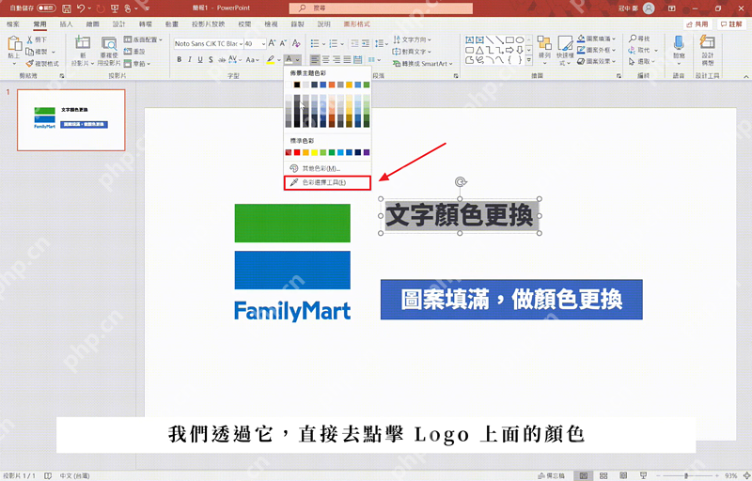Click the Paste (貼上) clipboard icon
The image size is (752, 481).
[14, 44]
